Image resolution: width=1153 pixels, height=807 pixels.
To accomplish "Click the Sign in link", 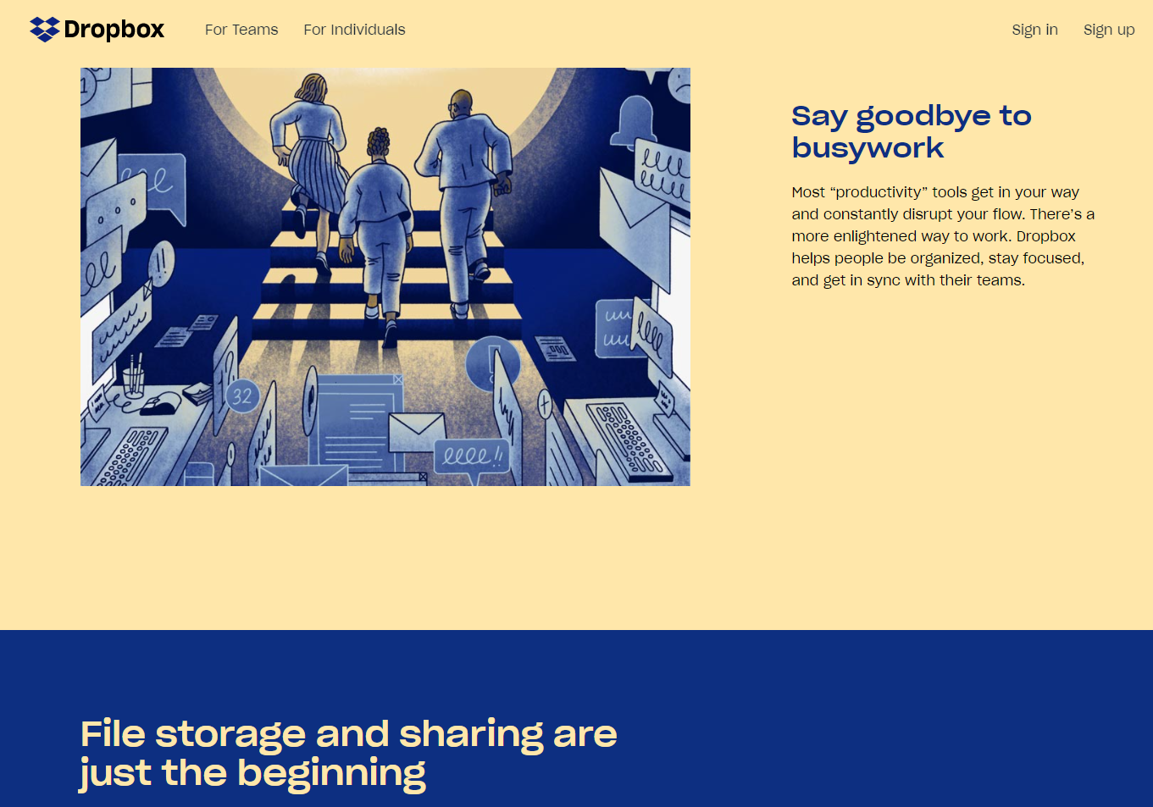I will point(1034,30).
